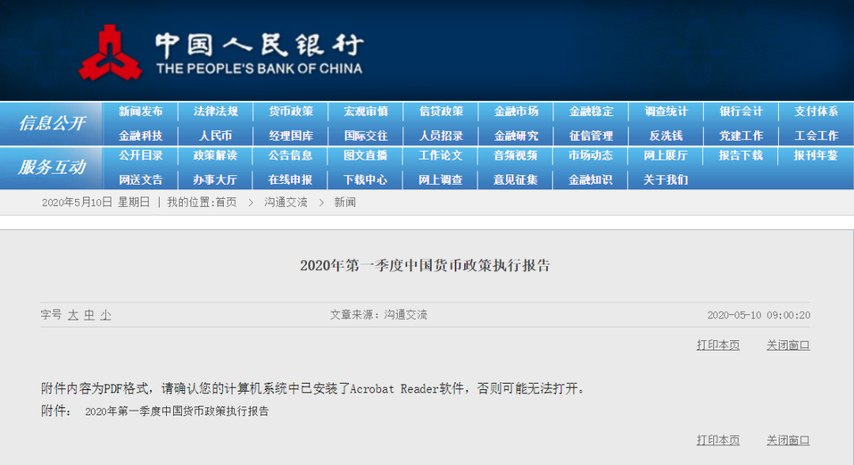Viewport: 854px width, 465px height.
Task: Select large font size 大
Action: click(73, 315)
